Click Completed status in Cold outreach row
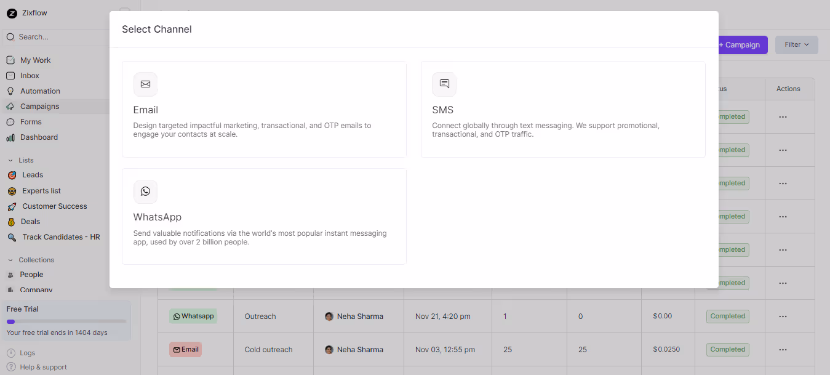Screen dimensions: 830x375 728,350
